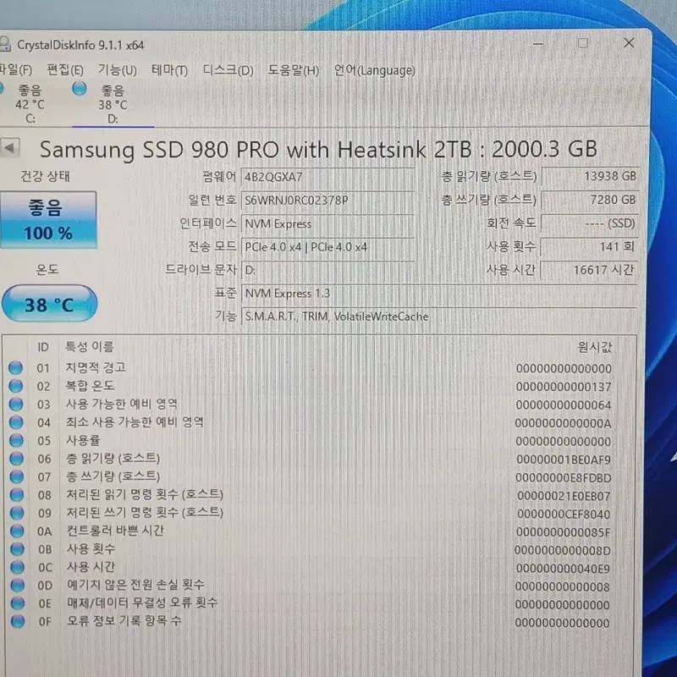
Task: Click the interface field NVM Express
Action: 327,223
